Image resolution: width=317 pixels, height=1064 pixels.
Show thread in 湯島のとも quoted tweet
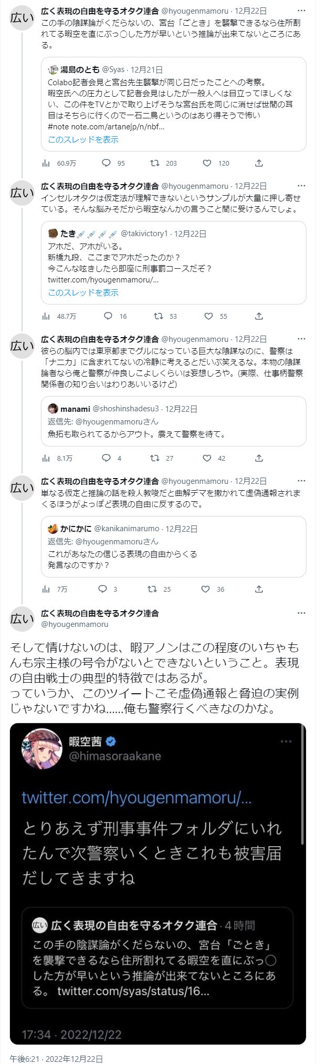(83, 139)
